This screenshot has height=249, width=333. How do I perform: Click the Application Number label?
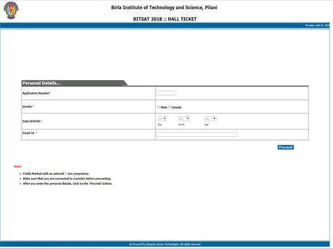pos(36,93)
